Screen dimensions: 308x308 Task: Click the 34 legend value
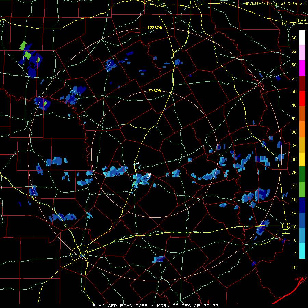pos(294,145)
